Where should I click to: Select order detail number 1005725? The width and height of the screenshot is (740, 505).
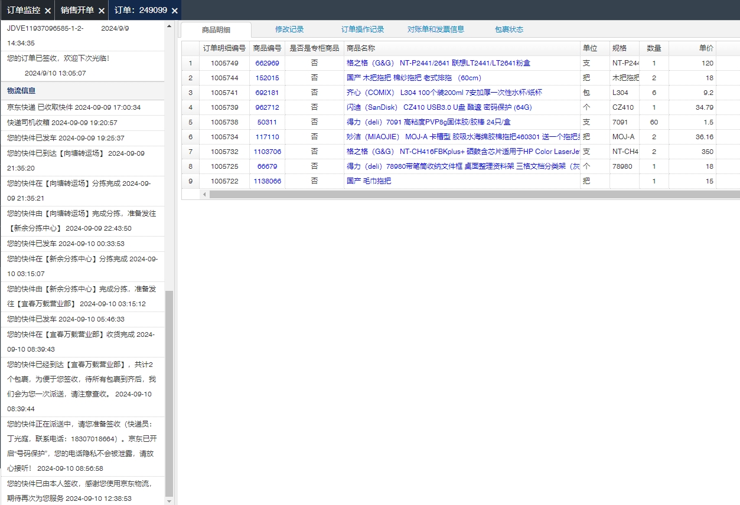224,166
